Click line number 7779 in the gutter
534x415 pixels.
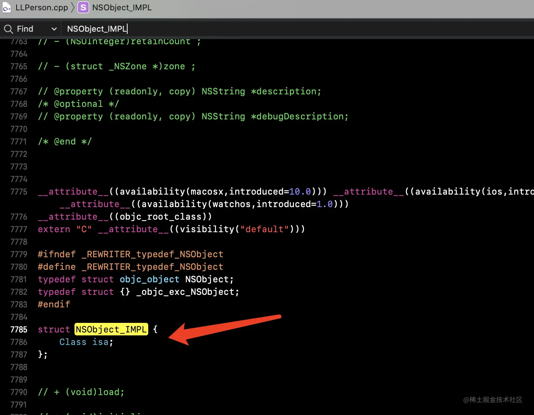(x=19, y=254)
